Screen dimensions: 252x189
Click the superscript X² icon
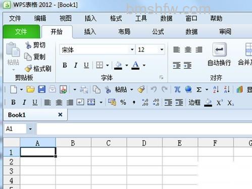tap(220, 102)
